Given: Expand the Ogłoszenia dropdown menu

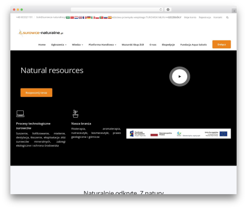Looking at the screenshot, I should click(x=59, y=44).
